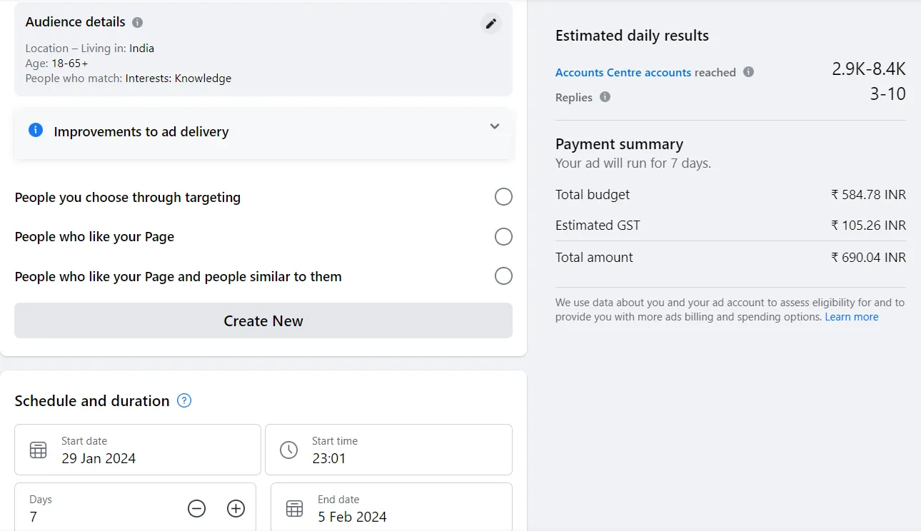
Task: Open the audience edit pencil icon
Action: click(490, 23)
